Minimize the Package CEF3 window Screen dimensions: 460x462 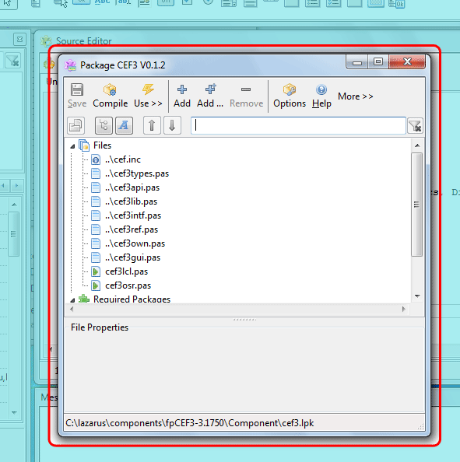click(357, 62)
